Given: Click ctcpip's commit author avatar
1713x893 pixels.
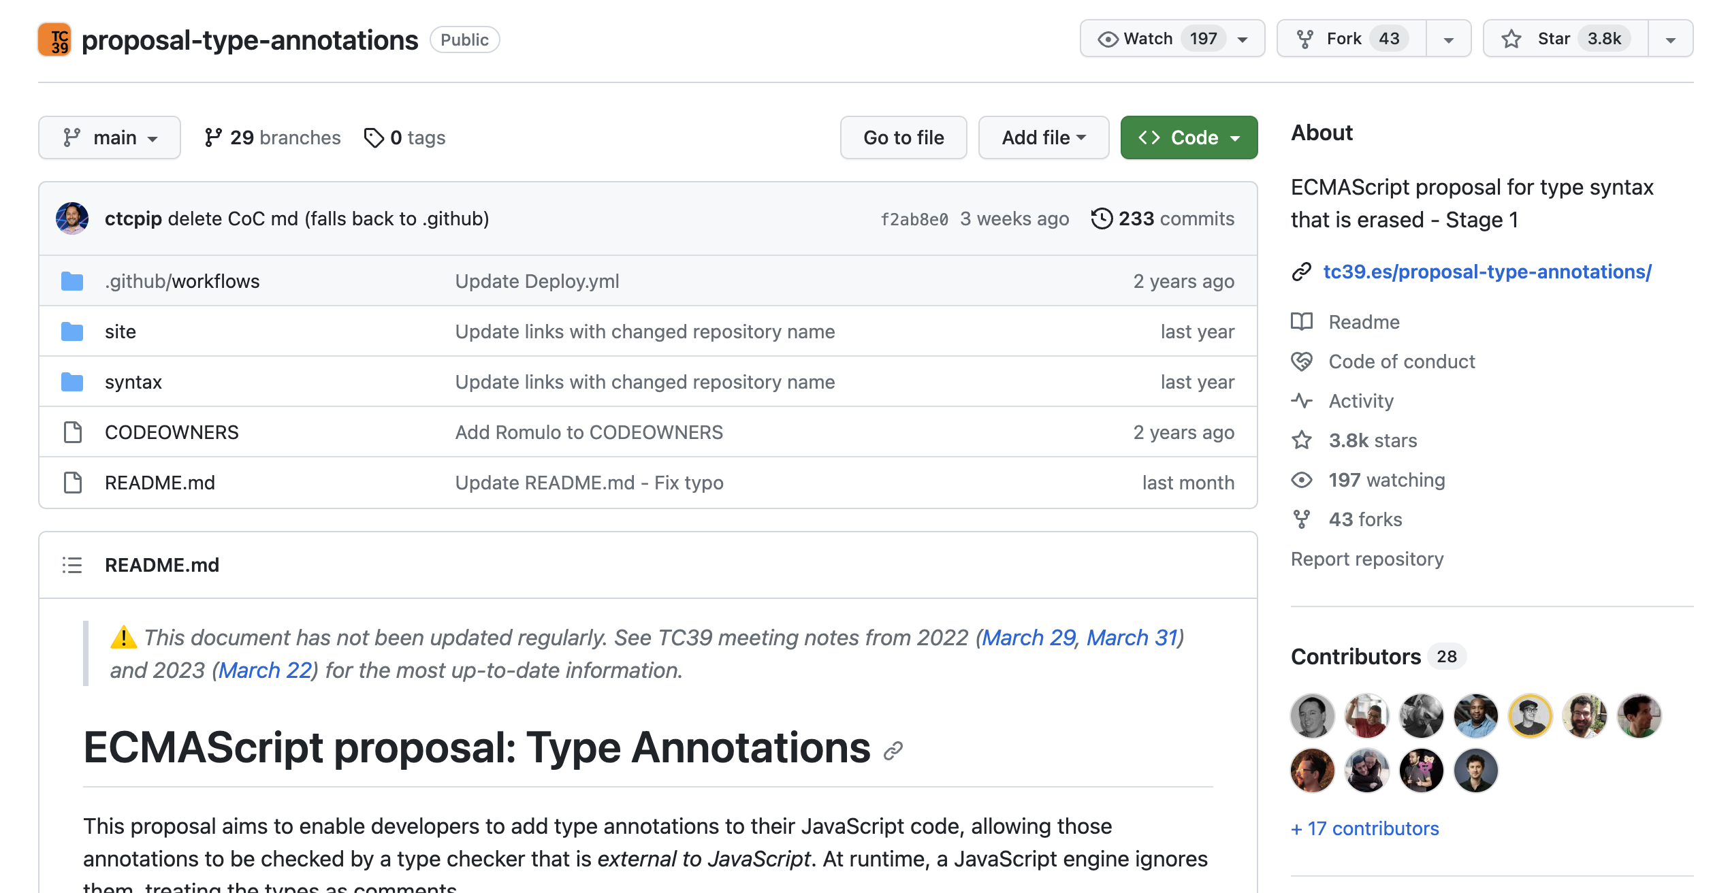Looking at the screenshot, I should pyautogui.click(x=72, y=218).
